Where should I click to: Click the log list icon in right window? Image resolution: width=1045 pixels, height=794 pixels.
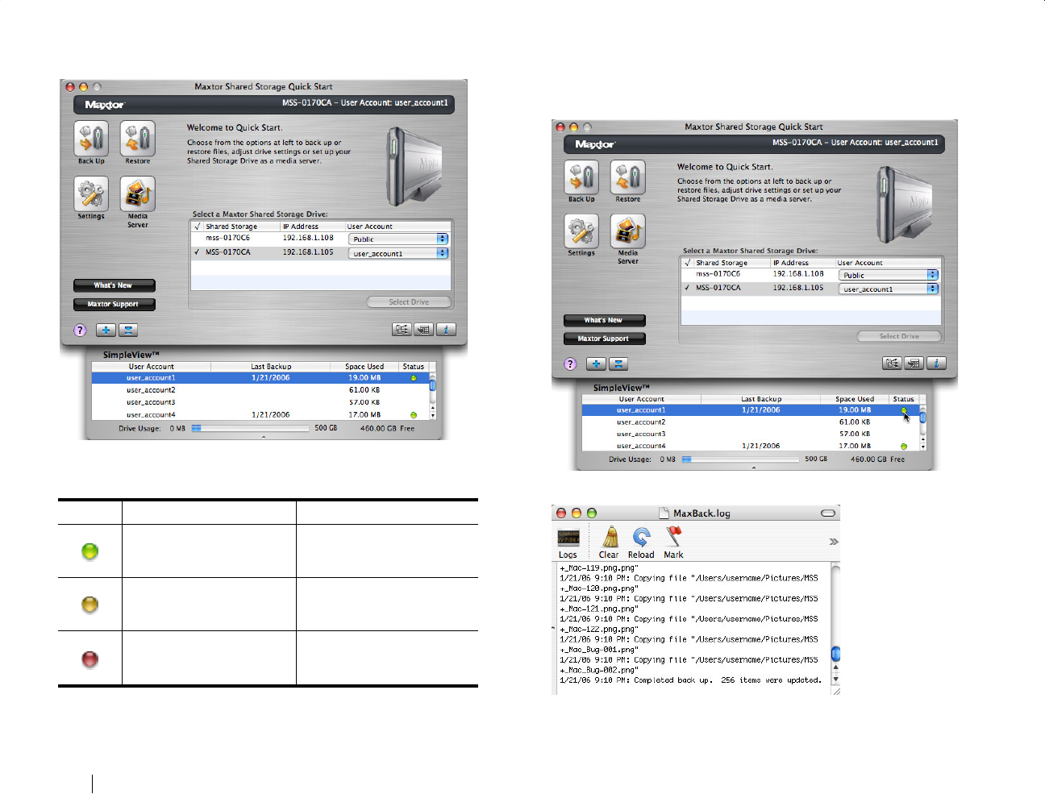pos(914,363)
